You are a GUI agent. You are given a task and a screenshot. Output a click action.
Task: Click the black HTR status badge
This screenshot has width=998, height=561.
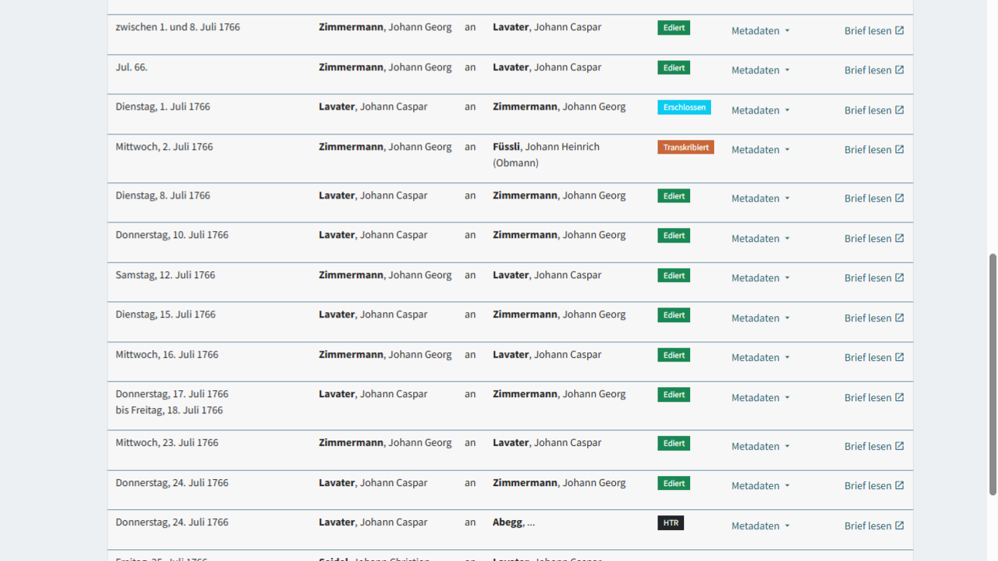pos(671,523)
